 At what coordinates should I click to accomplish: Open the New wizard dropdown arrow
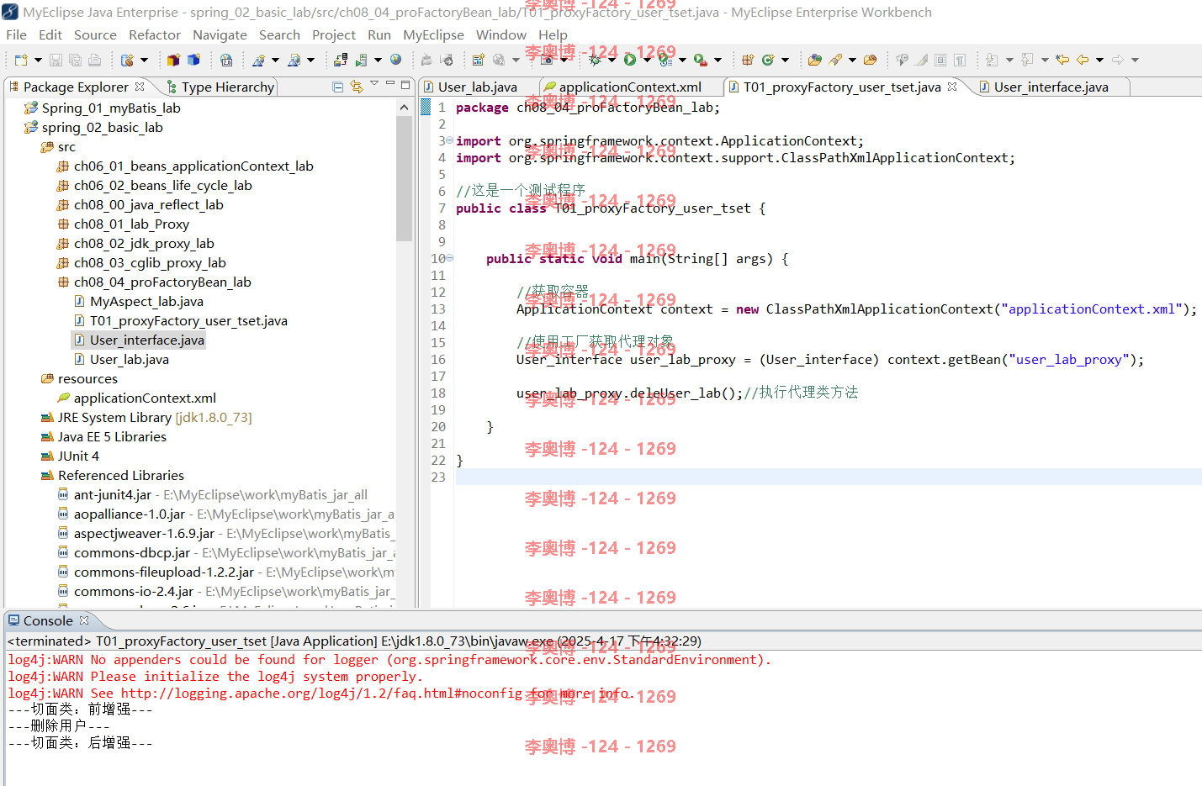(38, 61)
